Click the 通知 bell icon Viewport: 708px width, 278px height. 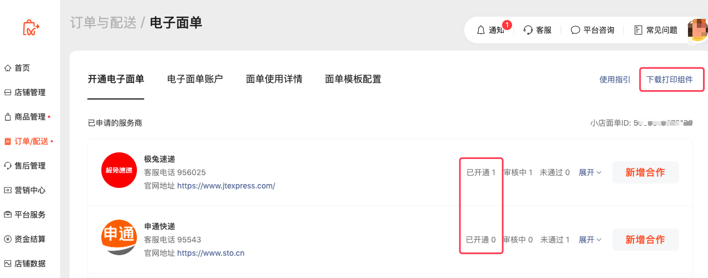pos(481,30)
